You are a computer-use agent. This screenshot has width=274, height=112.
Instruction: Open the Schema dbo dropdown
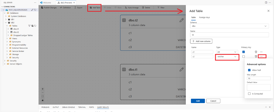tap(229, 26)
